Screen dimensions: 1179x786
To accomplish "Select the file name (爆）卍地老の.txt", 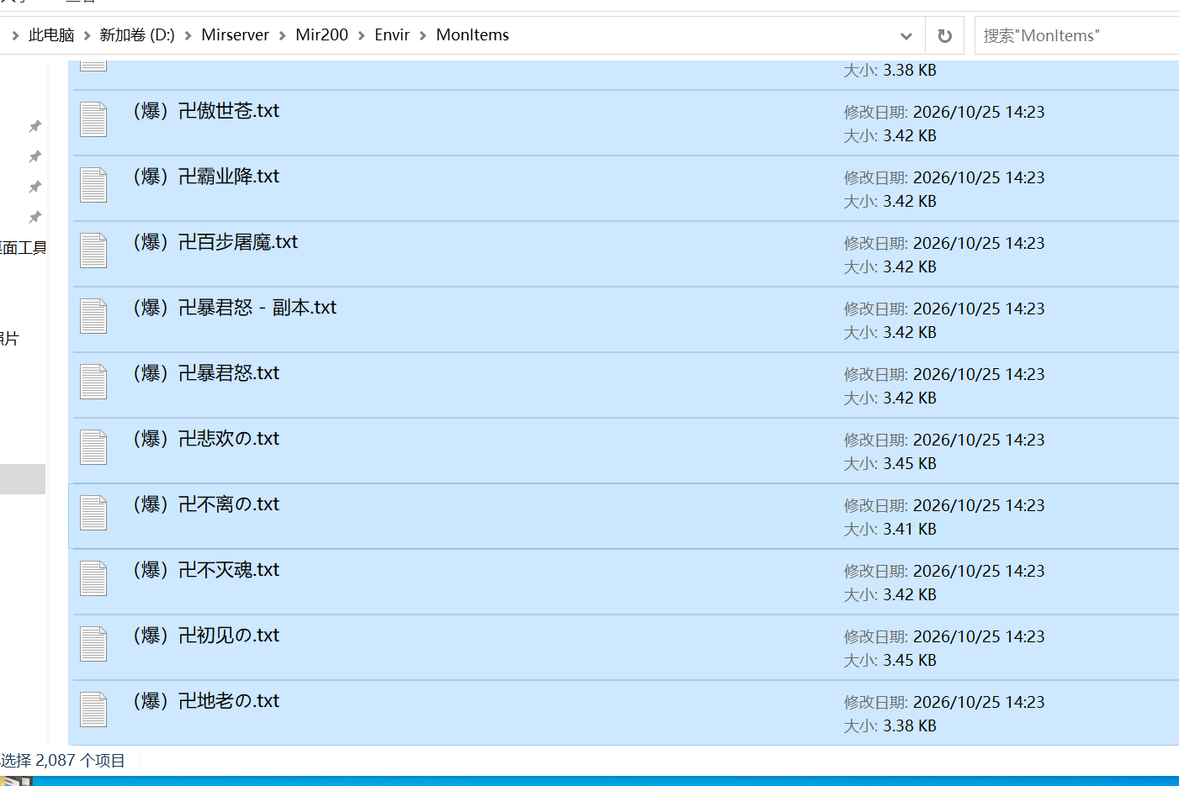I will (206, 701).
